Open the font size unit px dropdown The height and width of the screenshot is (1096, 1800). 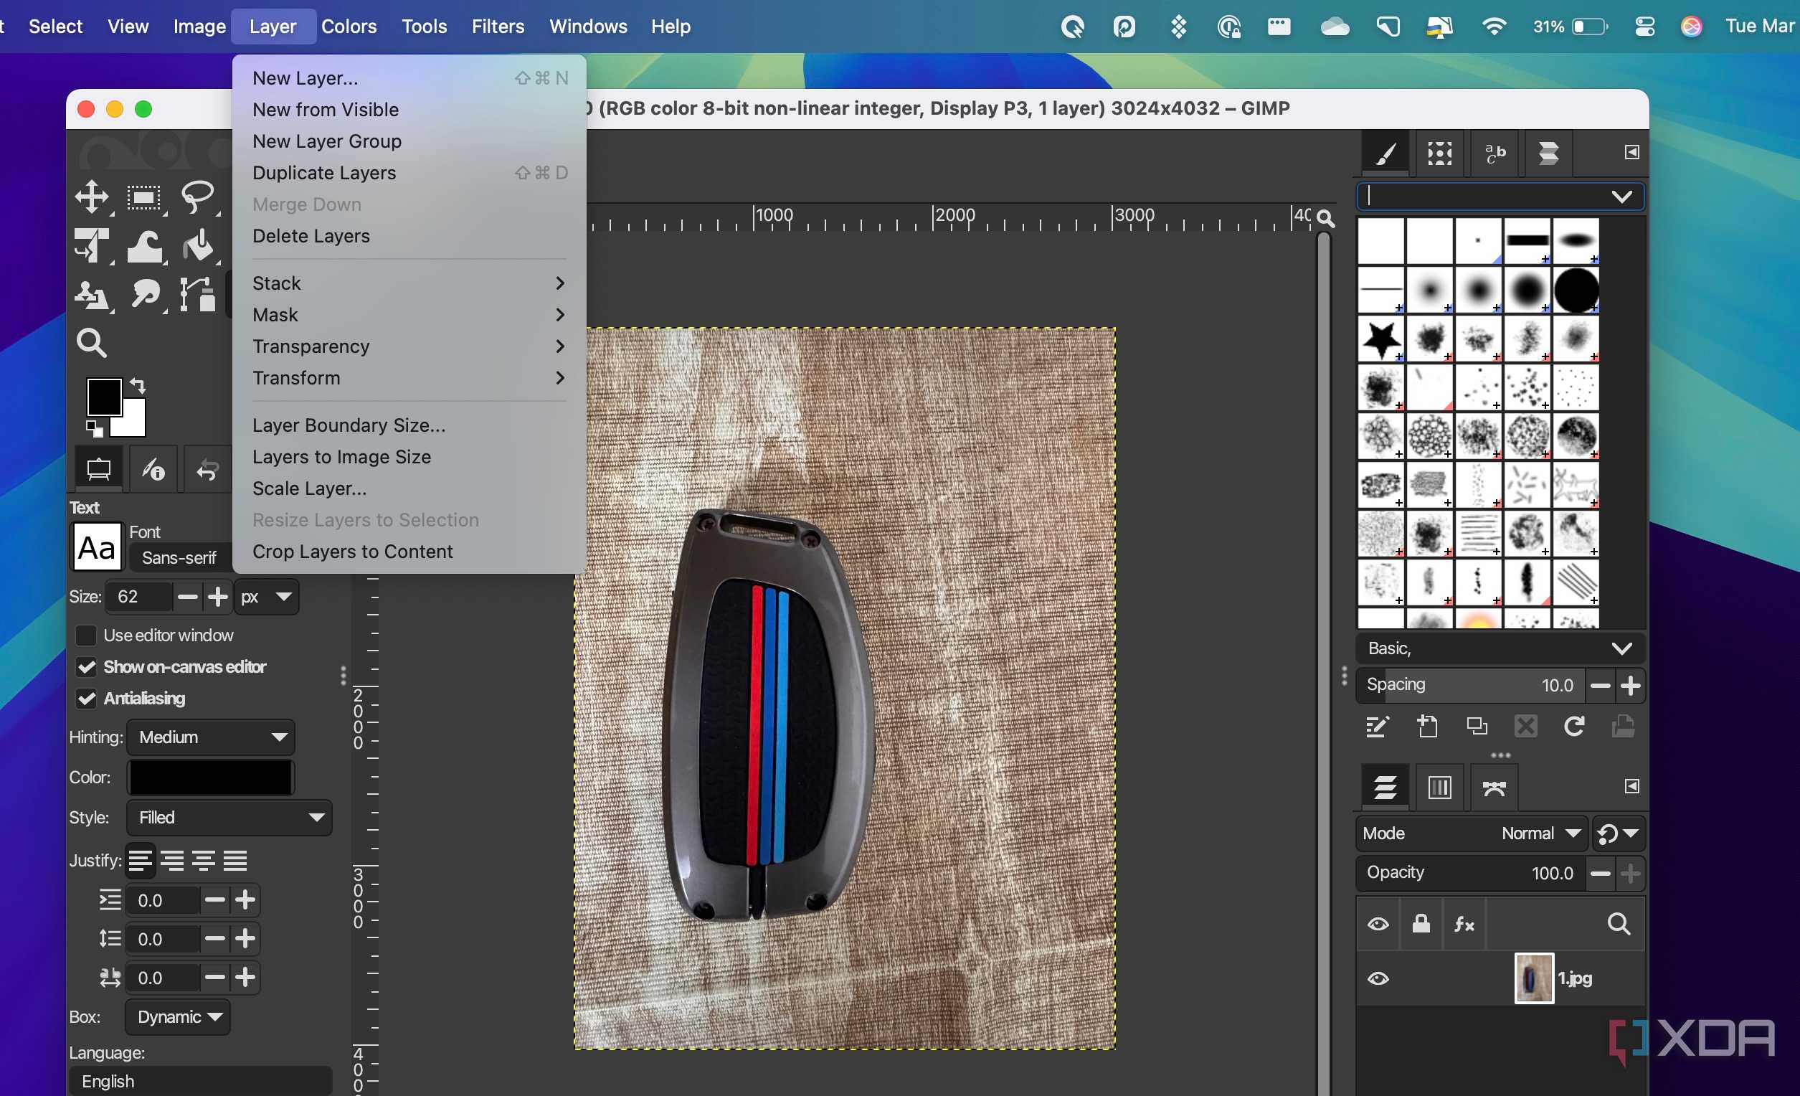267,597
